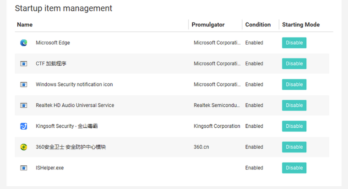The height and width of the screenshot is (189, 348).
Task: Sort by the Promulgator column header
Action: click(x=208, y=25)
